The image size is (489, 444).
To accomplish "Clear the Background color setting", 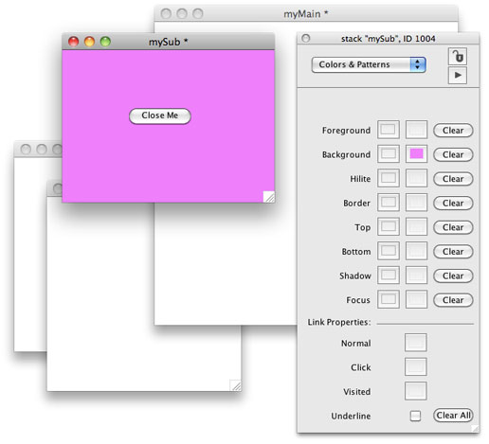I will pyautogui.click(x=453, y=154).
